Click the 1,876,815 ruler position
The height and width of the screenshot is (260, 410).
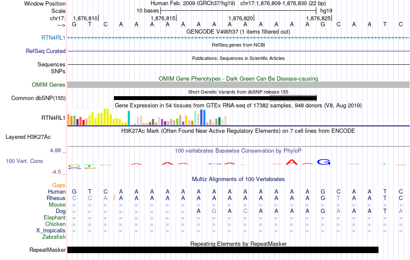163,18
